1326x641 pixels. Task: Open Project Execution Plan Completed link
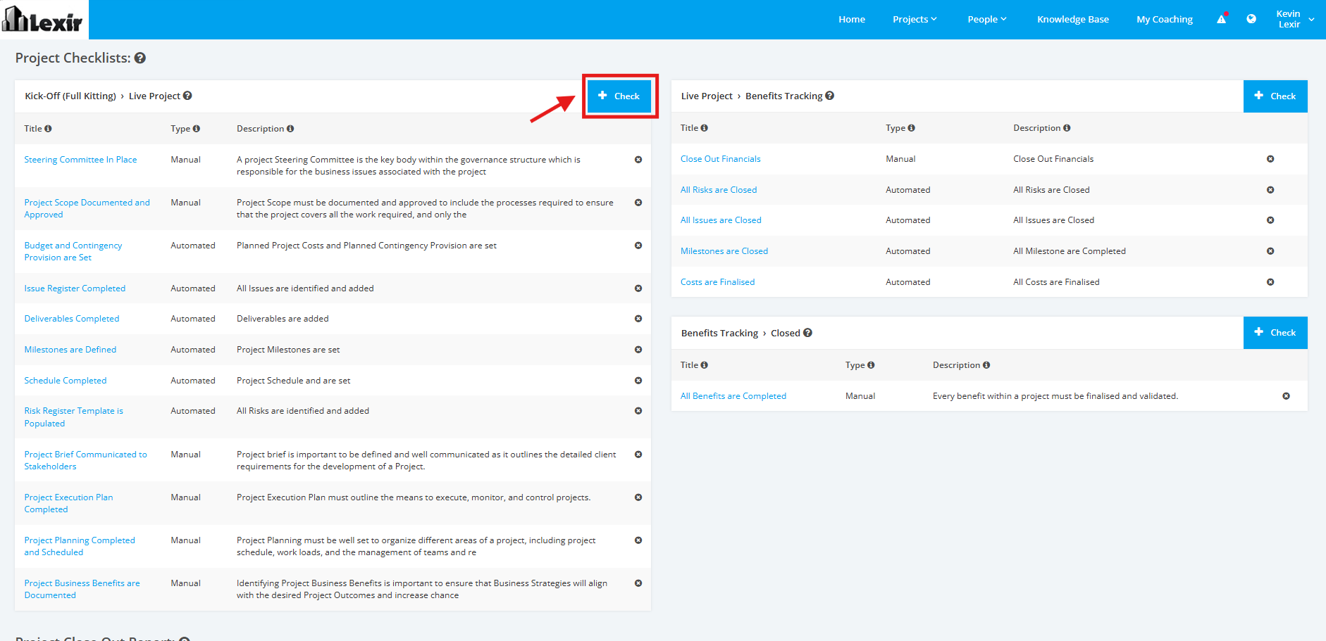(x=68, y=503)
